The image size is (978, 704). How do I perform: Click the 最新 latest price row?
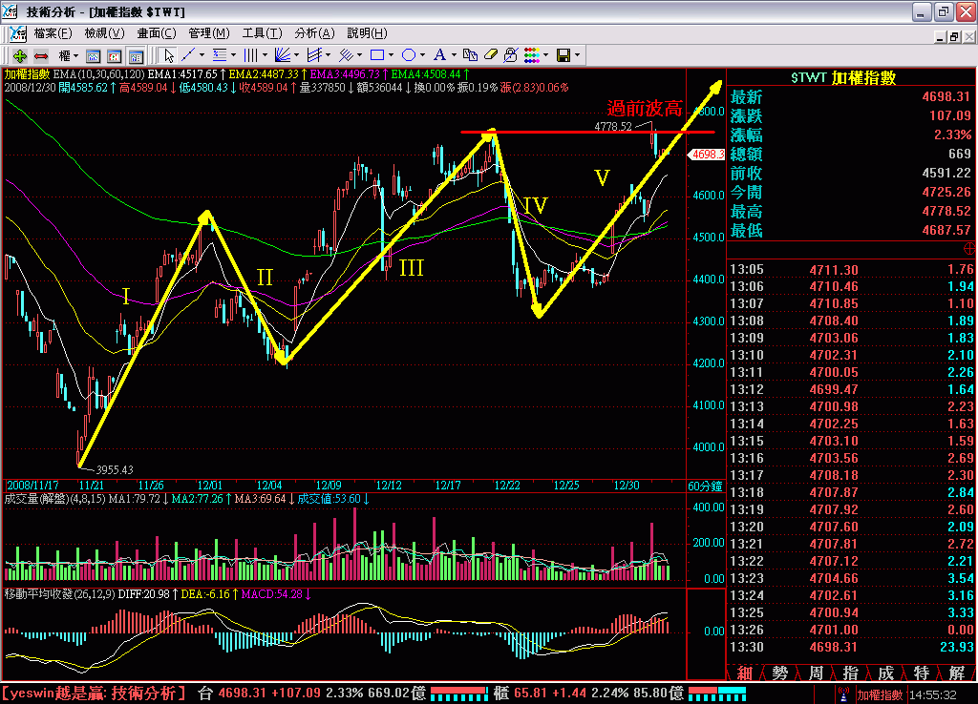coord(851,97)
